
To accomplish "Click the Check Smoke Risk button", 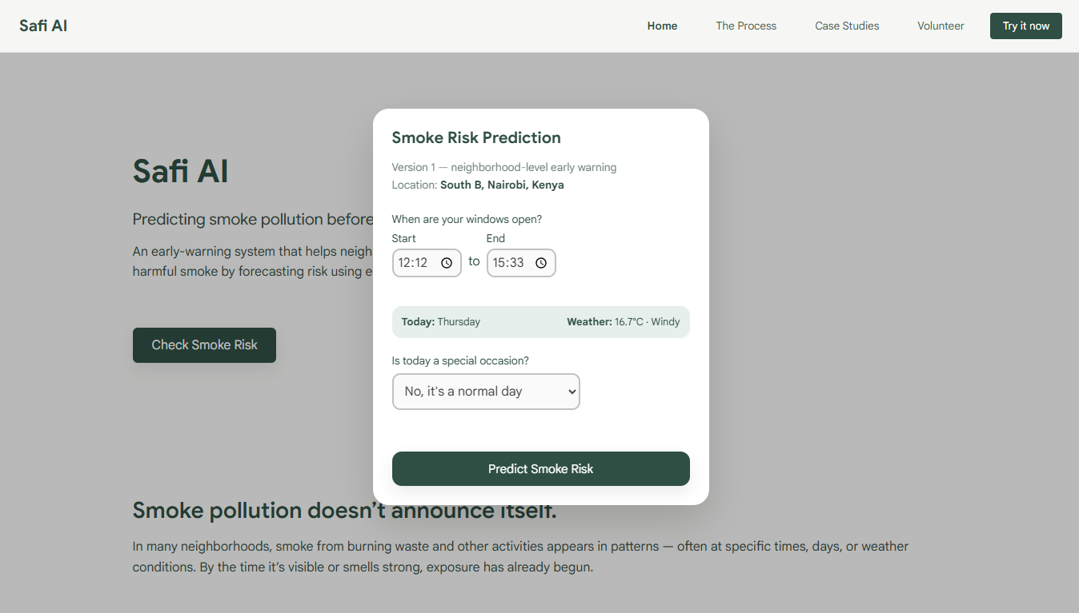I will tap(204, 345).
